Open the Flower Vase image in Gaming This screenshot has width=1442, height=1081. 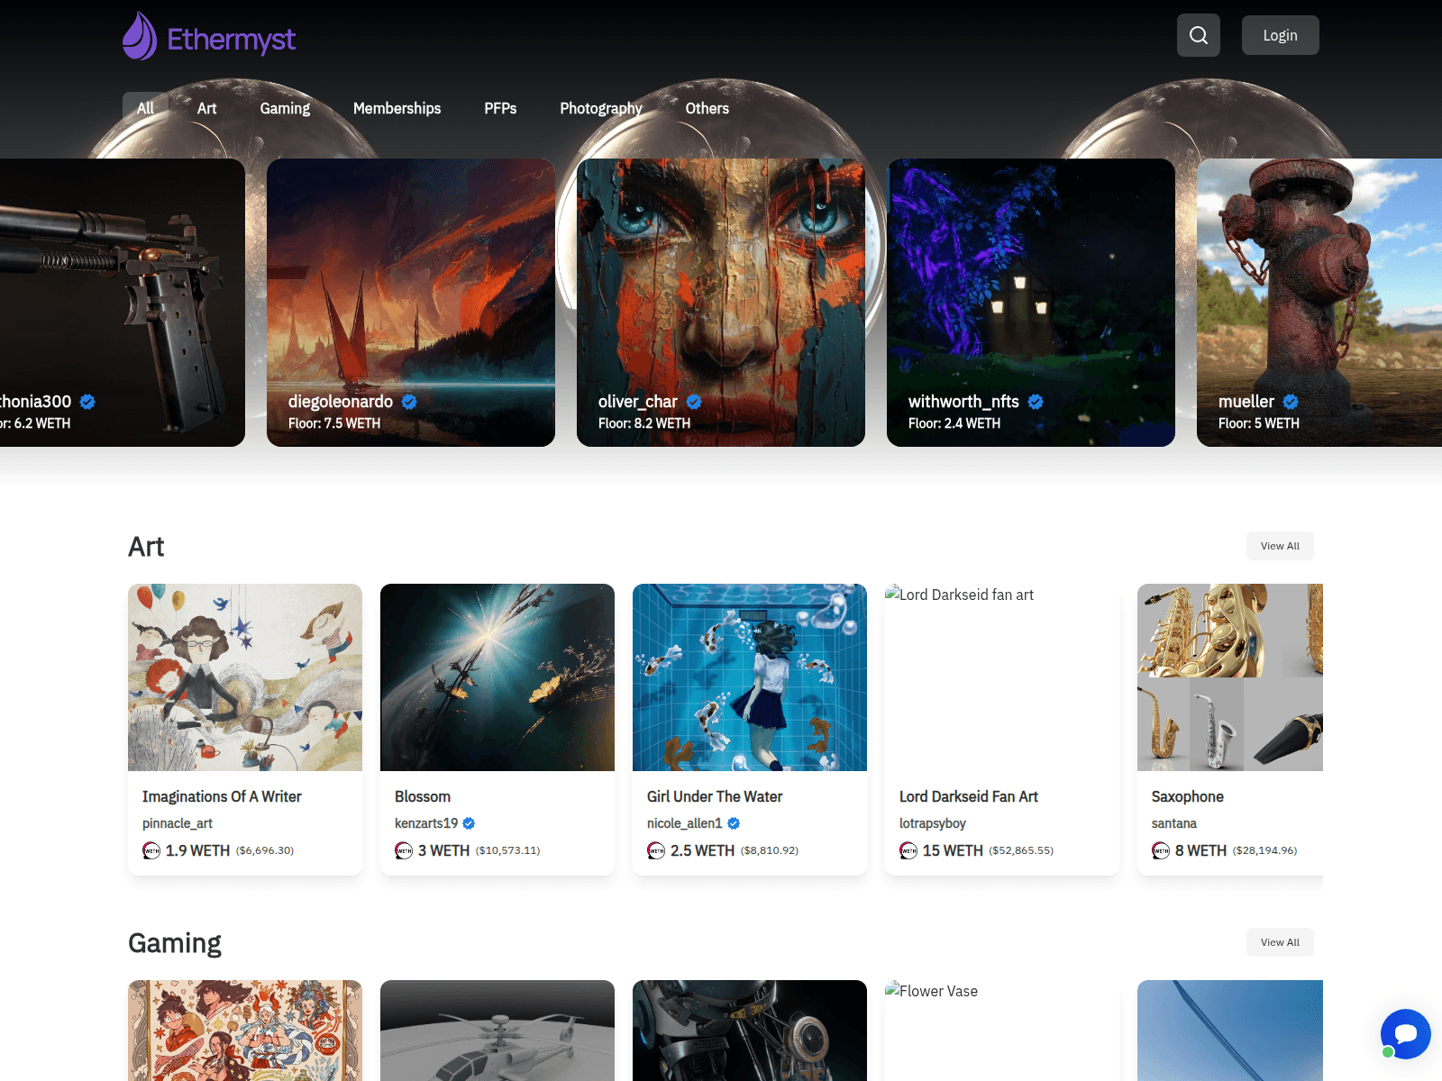1002,1031
